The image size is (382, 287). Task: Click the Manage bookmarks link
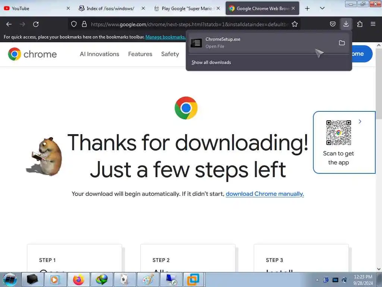(165, 37)
